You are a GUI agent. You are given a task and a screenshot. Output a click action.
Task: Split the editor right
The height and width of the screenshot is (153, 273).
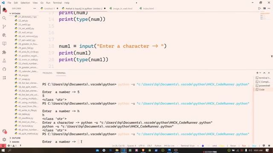[264, 8]
